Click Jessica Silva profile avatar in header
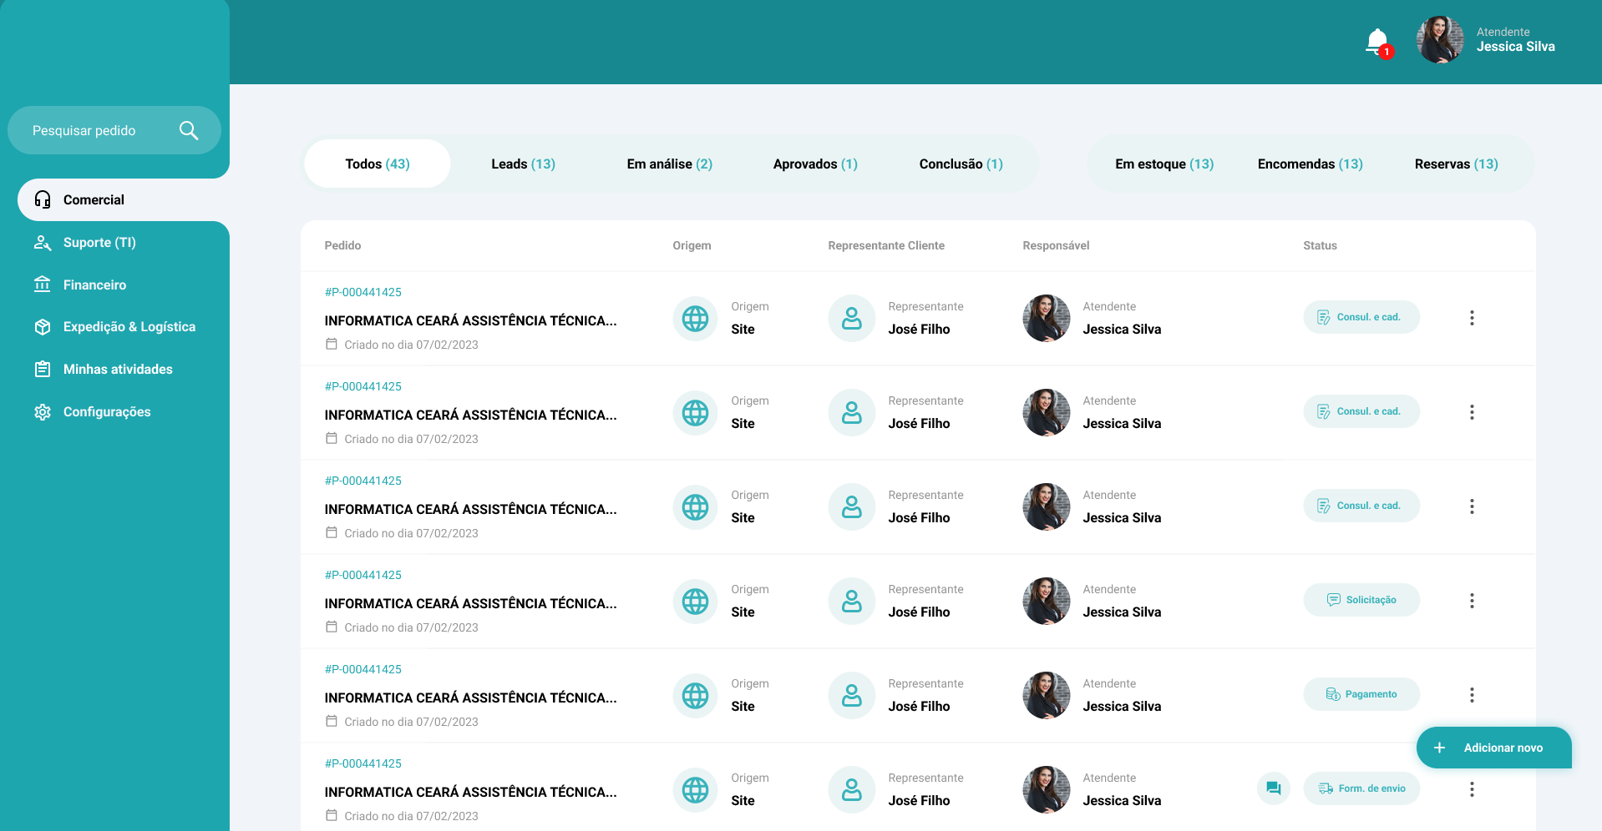Viewport: 1602px width, 831px height. coord(1439,39)
